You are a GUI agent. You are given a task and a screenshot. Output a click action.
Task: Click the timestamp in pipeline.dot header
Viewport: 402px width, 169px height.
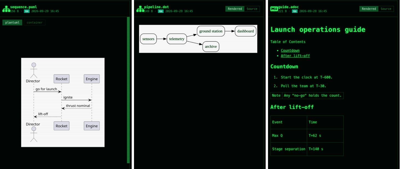(179, 11)
